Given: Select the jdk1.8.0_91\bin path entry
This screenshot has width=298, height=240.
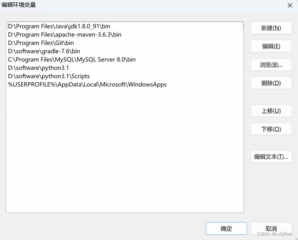Looking at the screenshot, I should click(125, 26).
